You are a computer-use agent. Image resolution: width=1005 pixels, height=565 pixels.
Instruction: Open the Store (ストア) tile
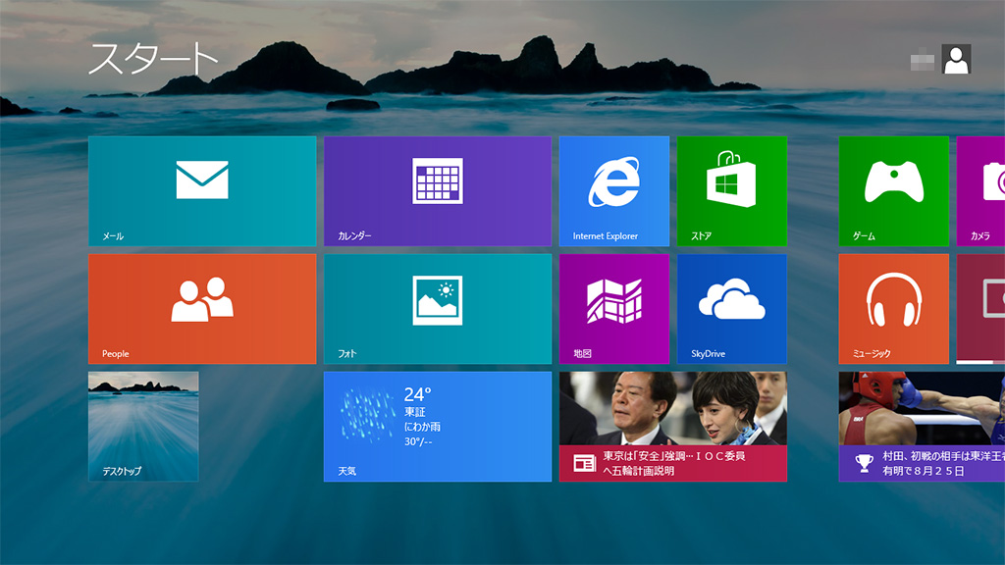click(x=732, y=191)
